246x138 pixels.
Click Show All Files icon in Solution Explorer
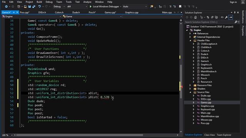[x=216, y=17]
